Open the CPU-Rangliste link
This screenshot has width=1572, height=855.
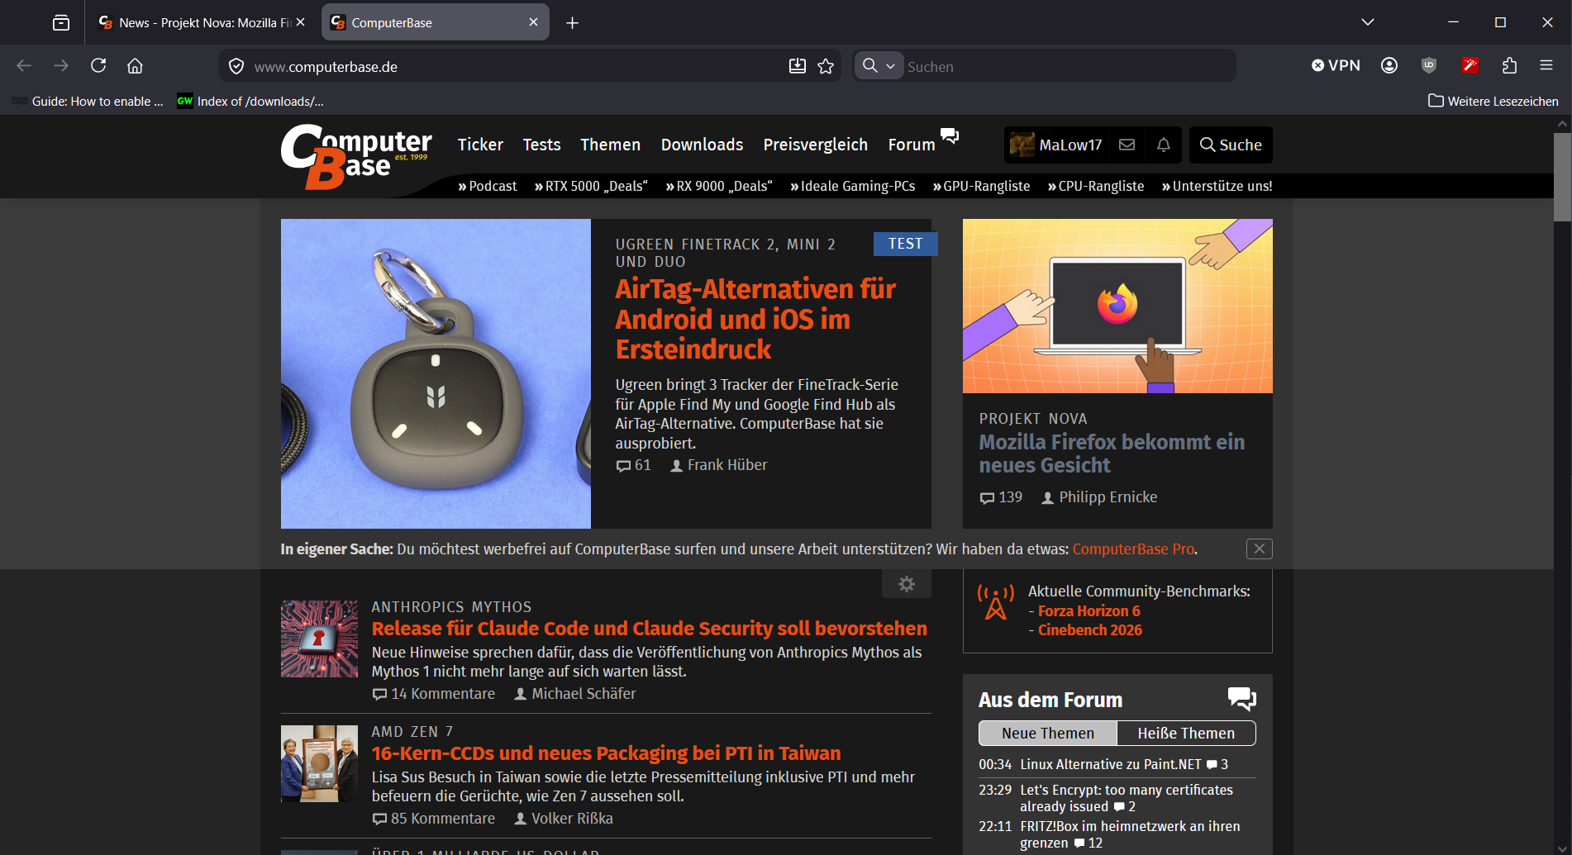[1096, 186]
